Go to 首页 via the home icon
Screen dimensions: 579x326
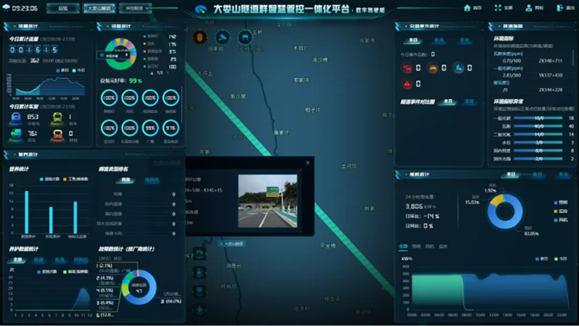pyautogui.click(x=467, y=8)
